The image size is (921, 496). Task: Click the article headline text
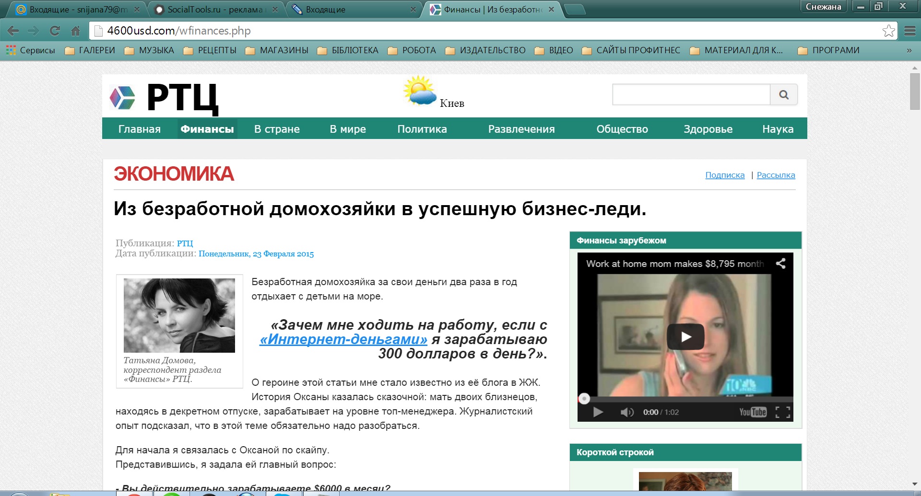click(x=380, y=208)
